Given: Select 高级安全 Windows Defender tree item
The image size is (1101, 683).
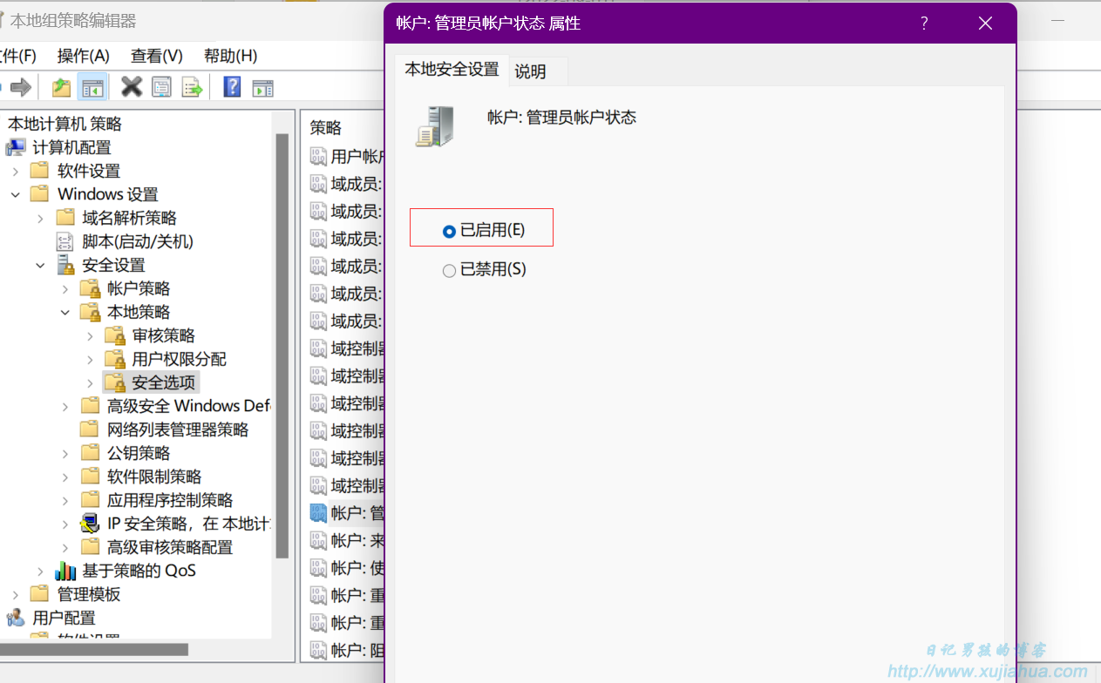Looking at the screenshot, I should (188, 406).
